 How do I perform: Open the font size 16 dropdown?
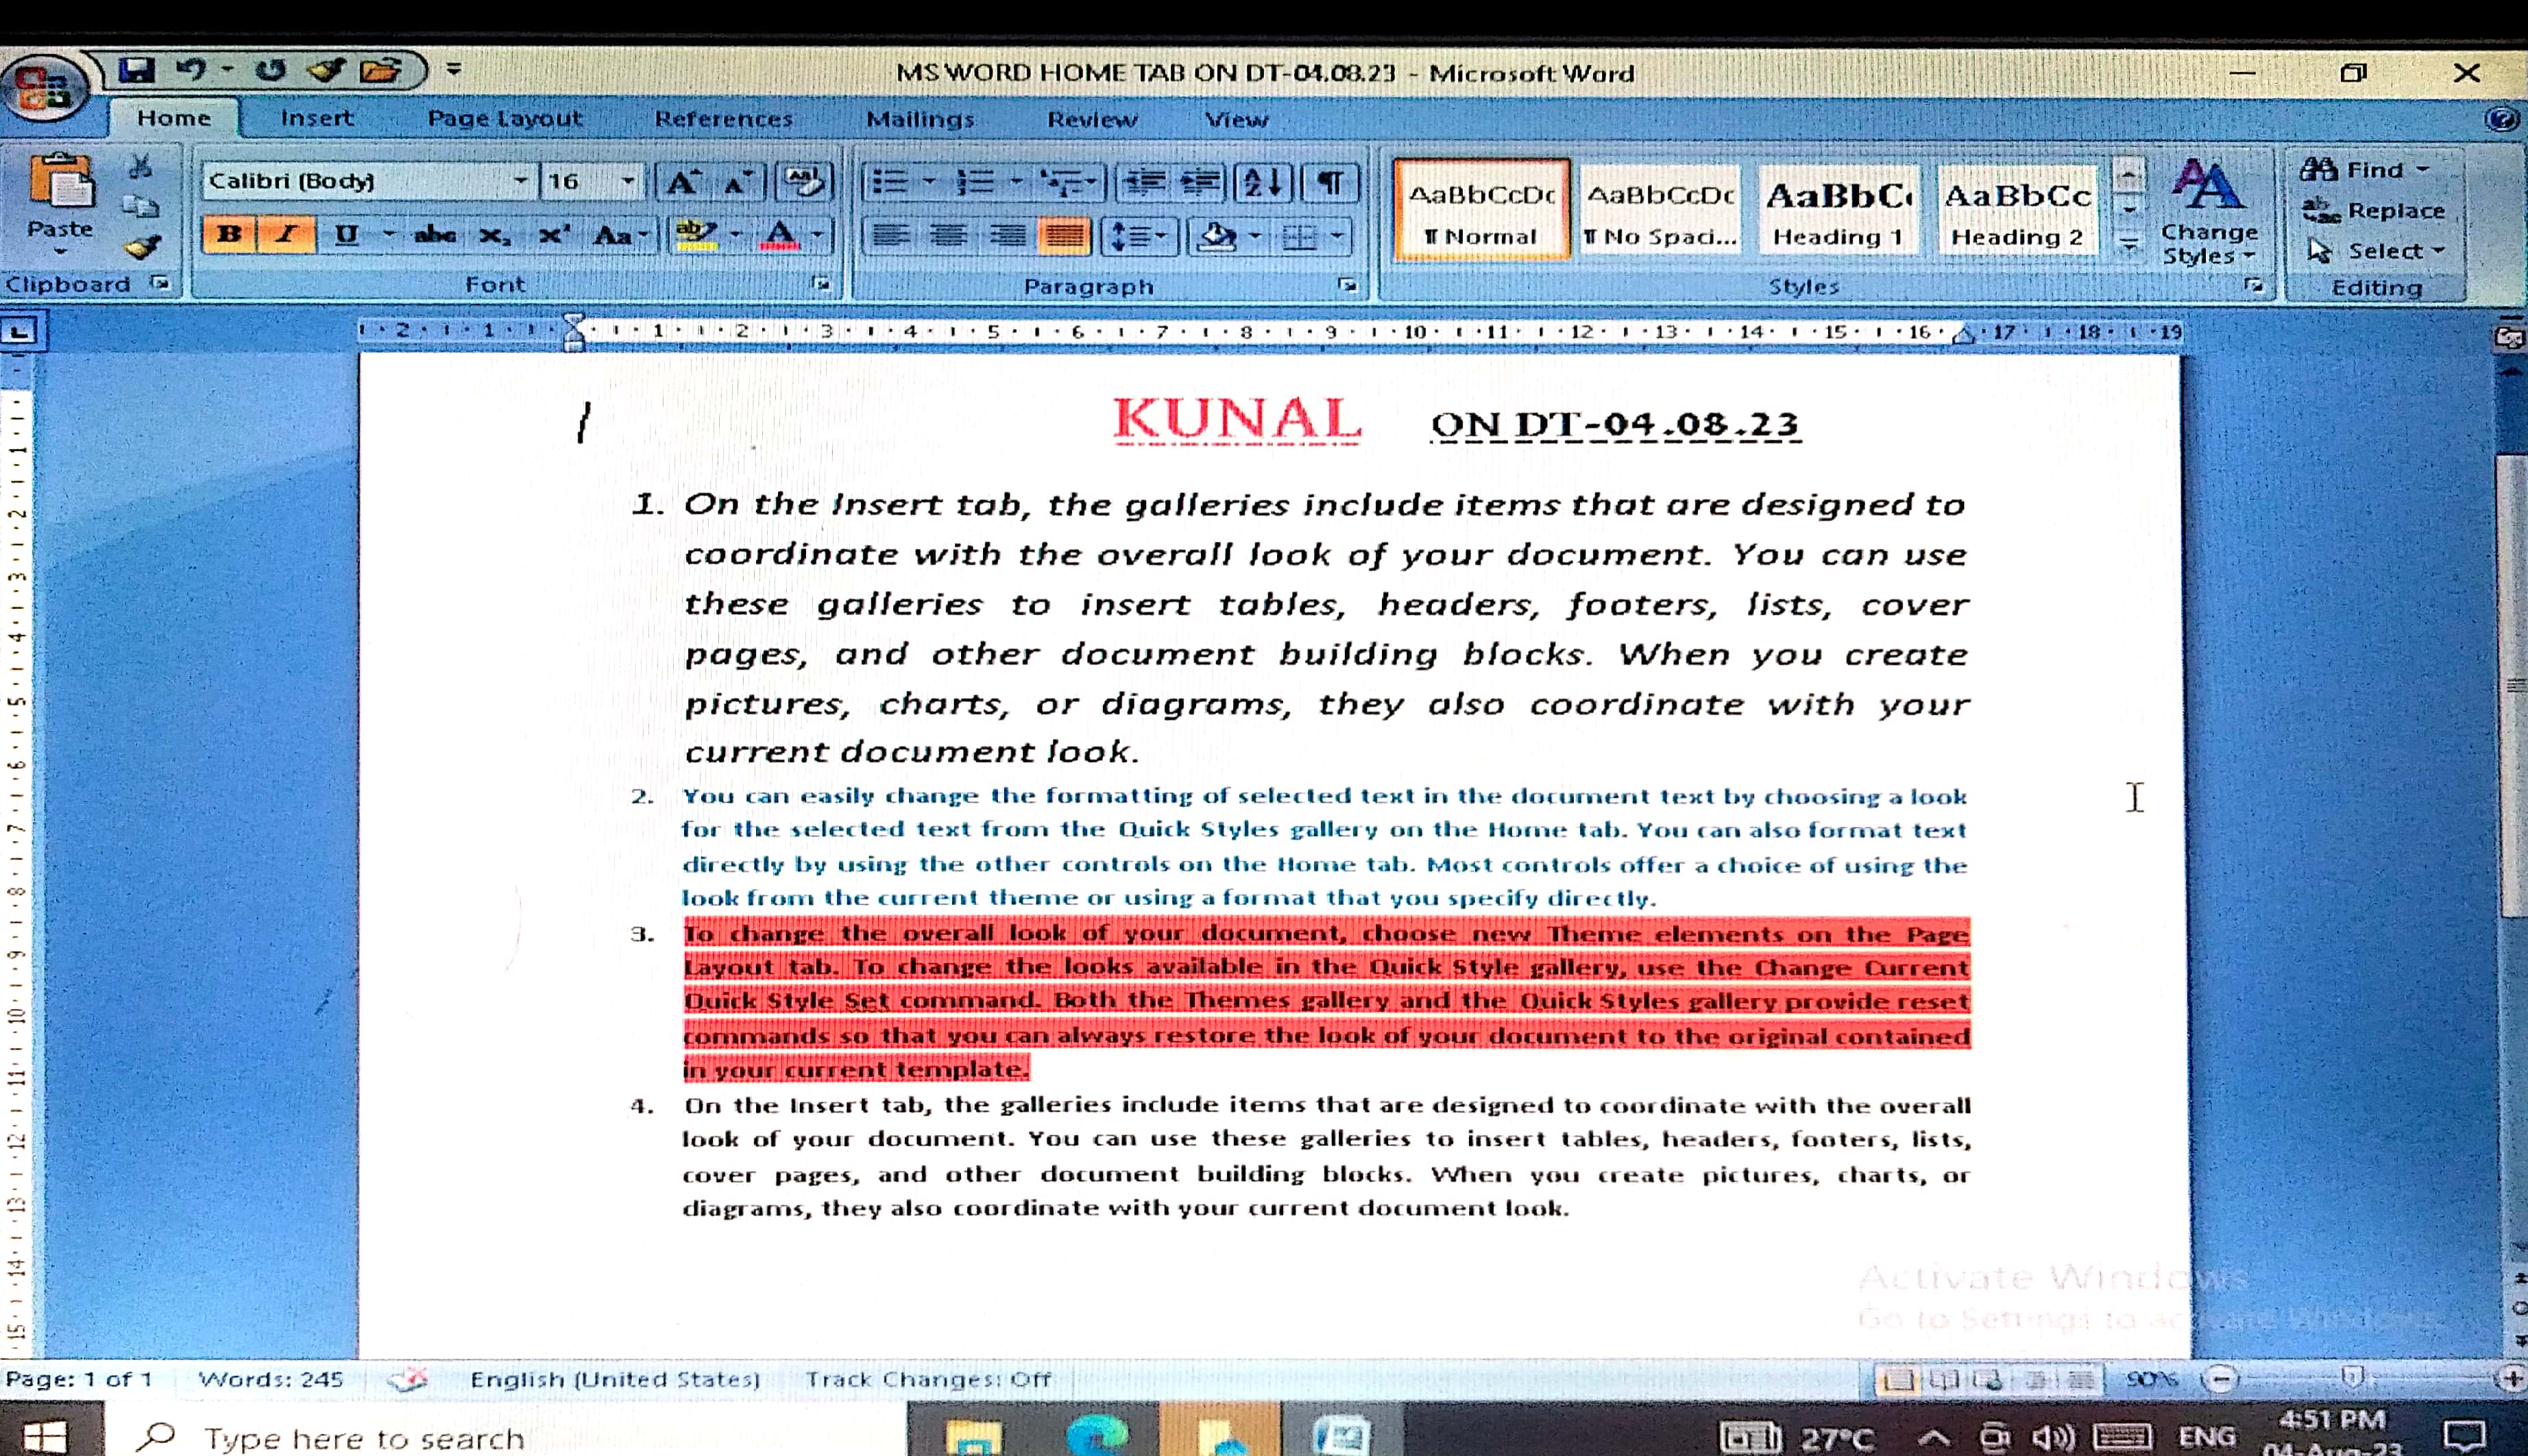(628, 181)
